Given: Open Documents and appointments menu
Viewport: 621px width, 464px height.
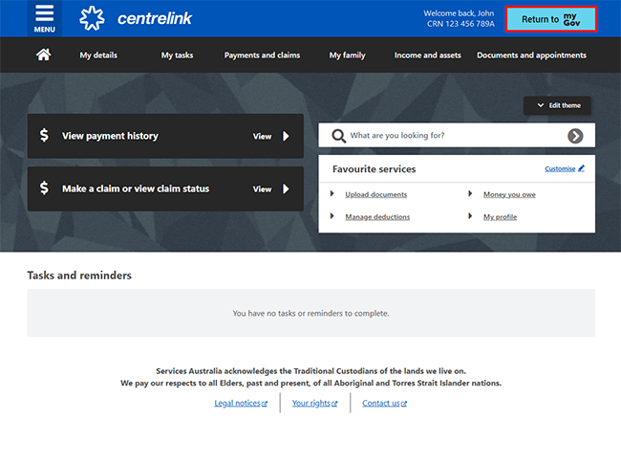Looking at the screenshot, I should pyautogui.click(x=531, y=55).
